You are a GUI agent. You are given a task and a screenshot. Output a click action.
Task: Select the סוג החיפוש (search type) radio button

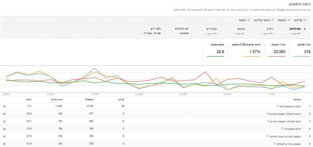[x=193, y=29]
